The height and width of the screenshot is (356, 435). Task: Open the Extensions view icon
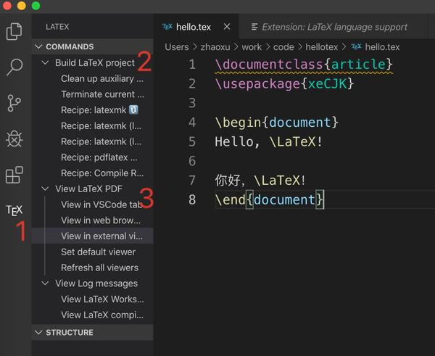click(x=14, y=175)
